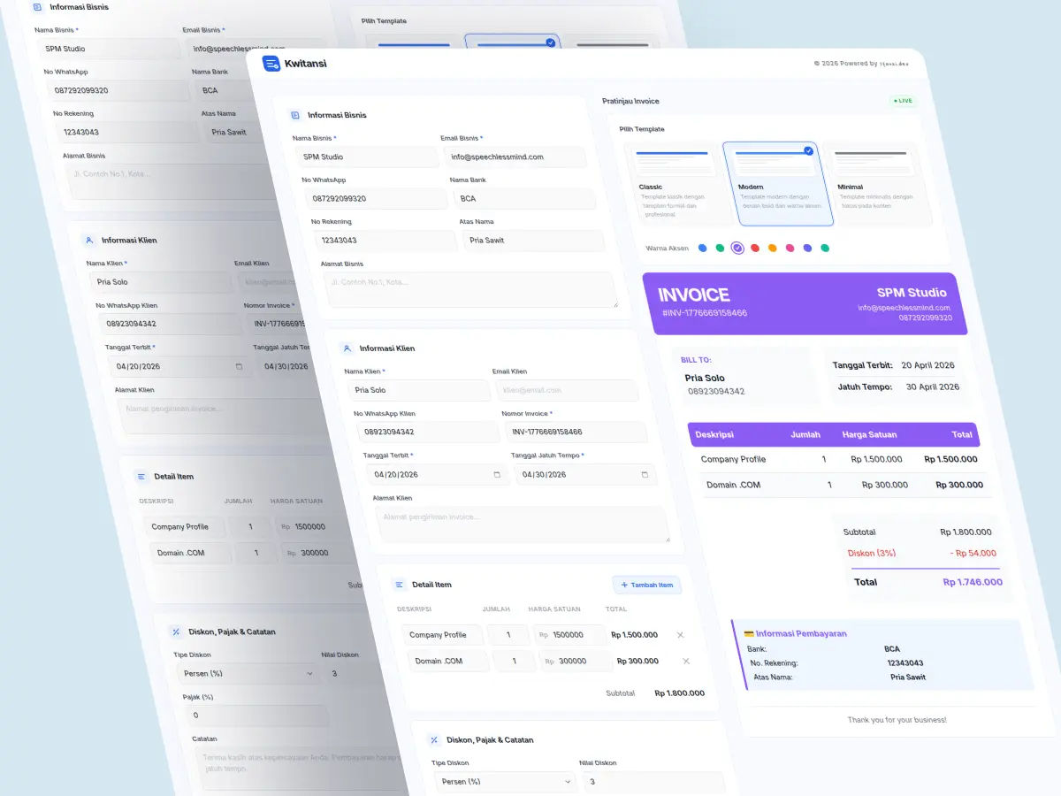Open the Tipe Diskon dropdown in background window
The image size is (1061, 796).
coord(249,673)
